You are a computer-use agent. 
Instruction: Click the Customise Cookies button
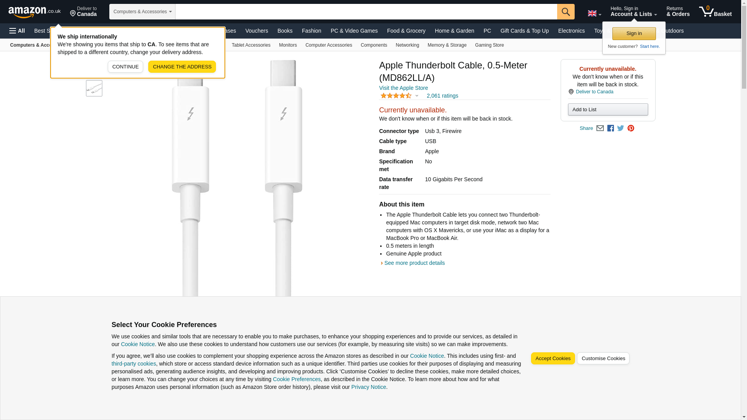pyautogui.click(x=603, y=359)
